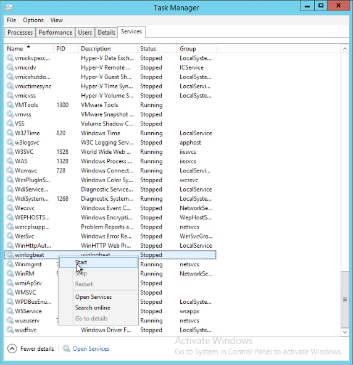Switch to the Performance tab
This screenshot has width=353, height=365.
point(56,32)
